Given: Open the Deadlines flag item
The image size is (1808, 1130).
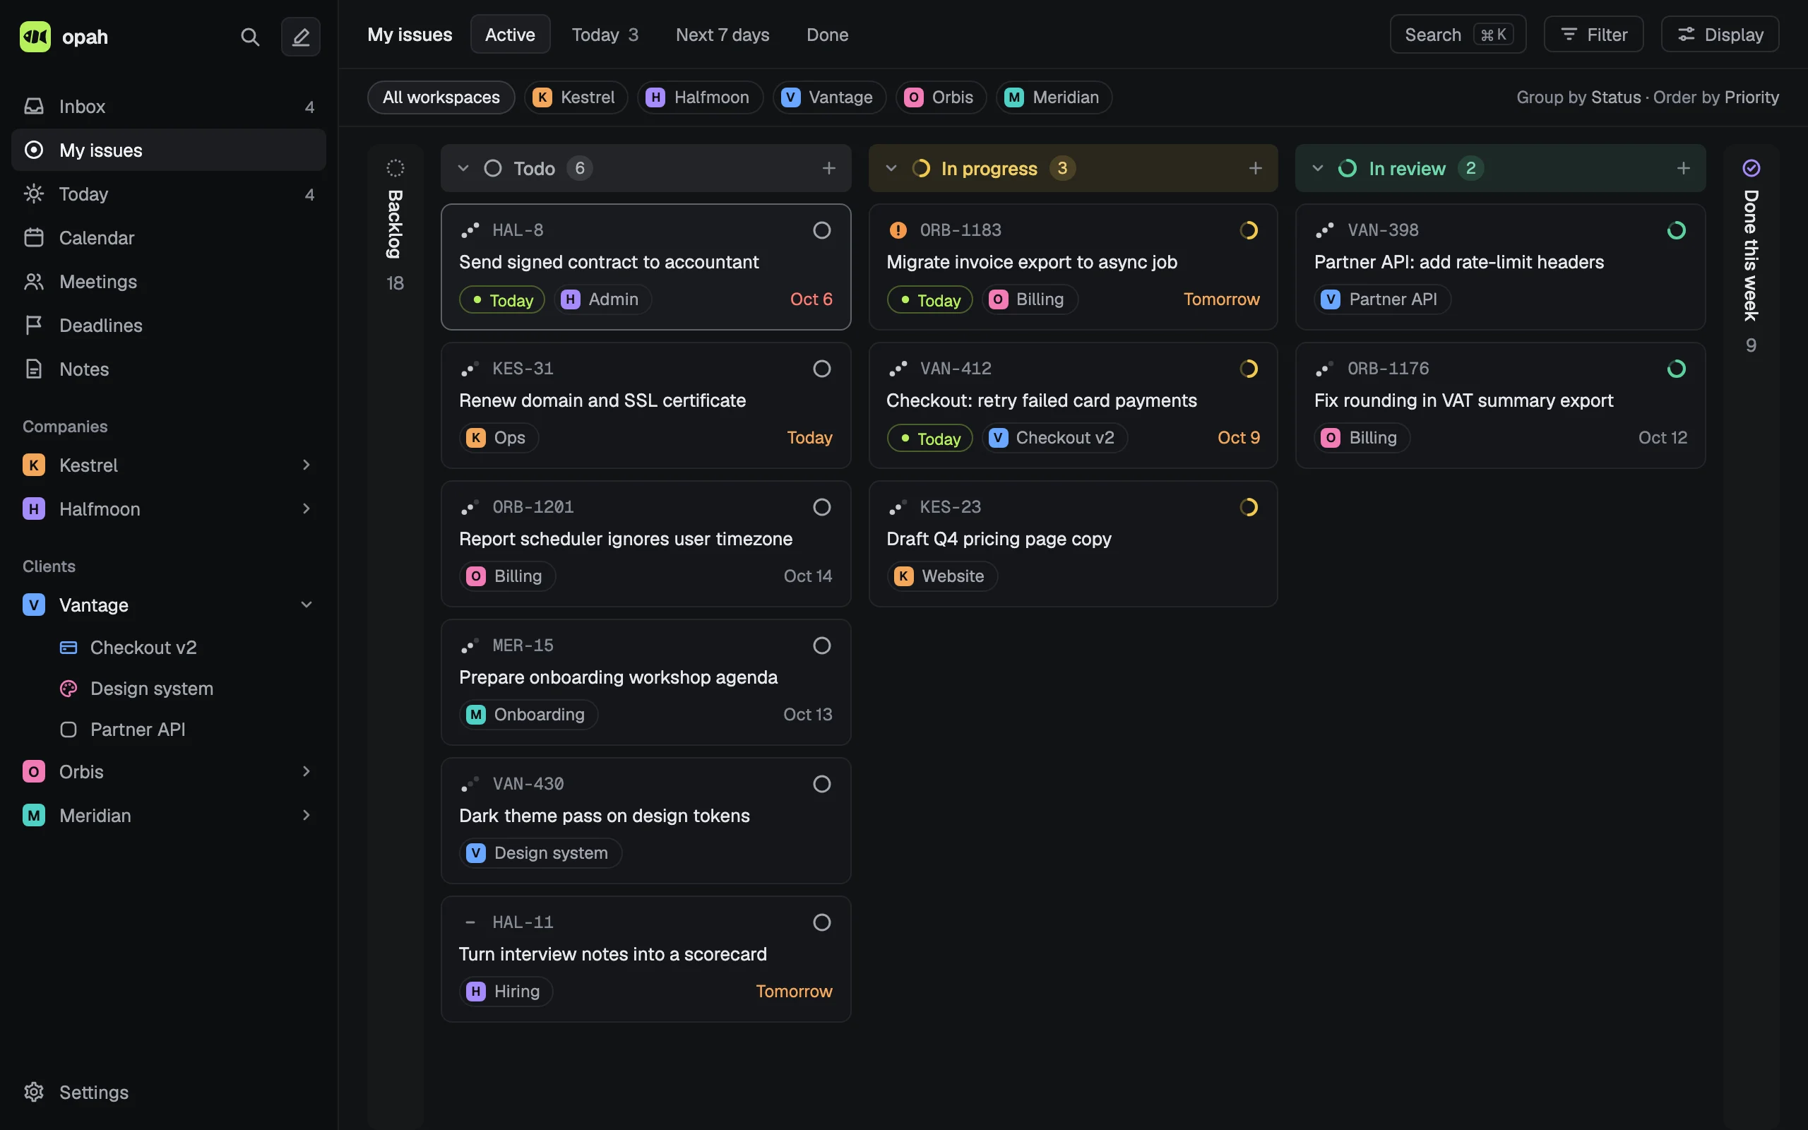Looking at the screenshot, I should pyautogui.click(x=168, y=325).
